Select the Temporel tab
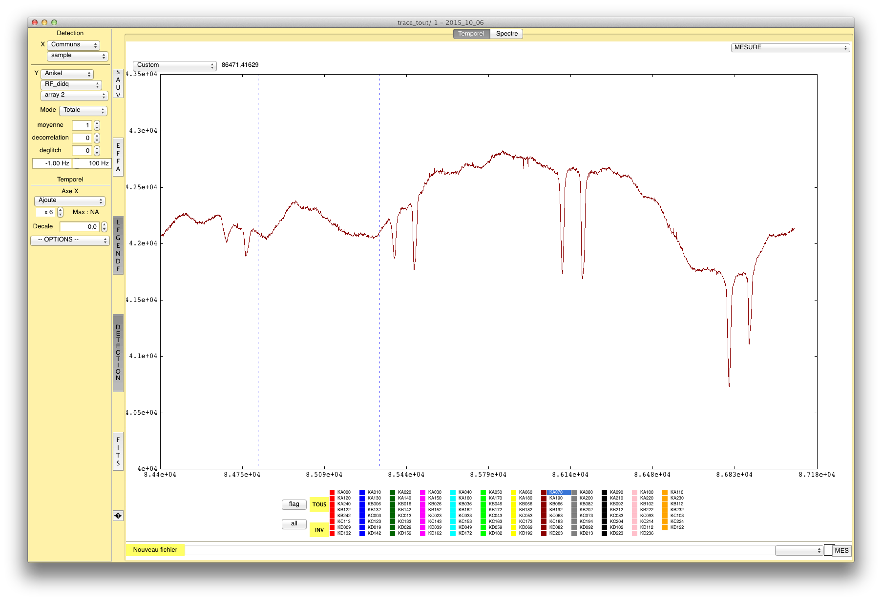This screenshot has width=882, height=601. coord(471,34)
